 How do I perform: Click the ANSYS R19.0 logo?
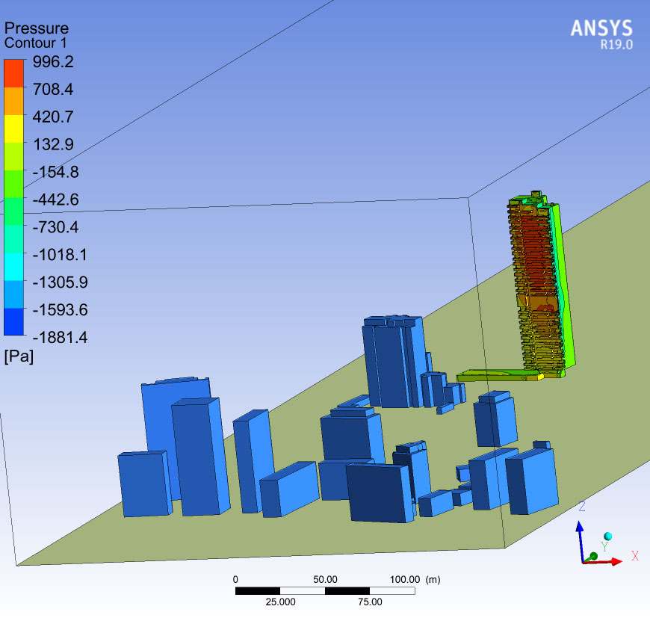click(x=601, y=34)
